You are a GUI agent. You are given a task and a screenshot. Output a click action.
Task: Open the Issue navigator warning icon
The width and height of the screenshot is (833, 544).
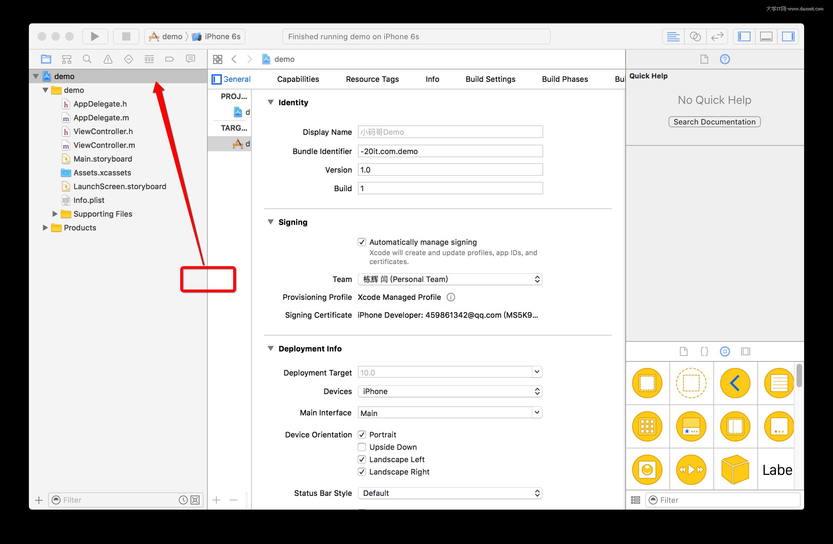point(108,59)
